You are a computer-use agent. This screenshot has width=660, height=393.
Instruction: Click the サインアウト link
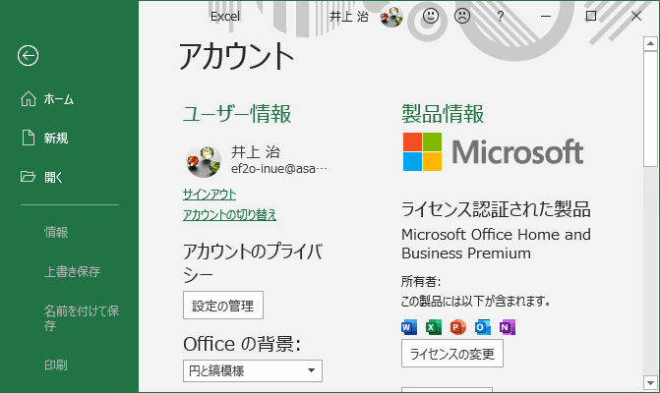coord(210,195)
